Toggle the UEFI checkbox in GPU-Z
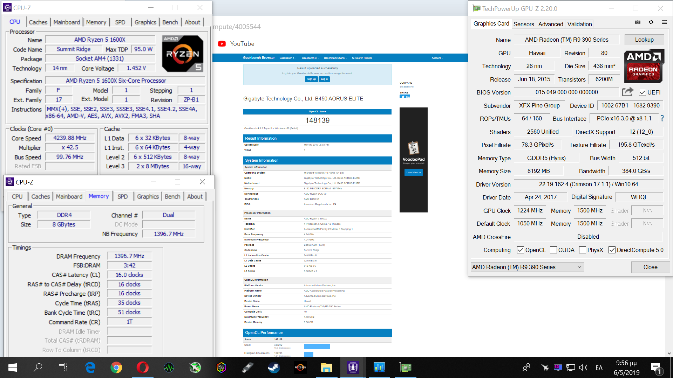 tap(643, 92)
